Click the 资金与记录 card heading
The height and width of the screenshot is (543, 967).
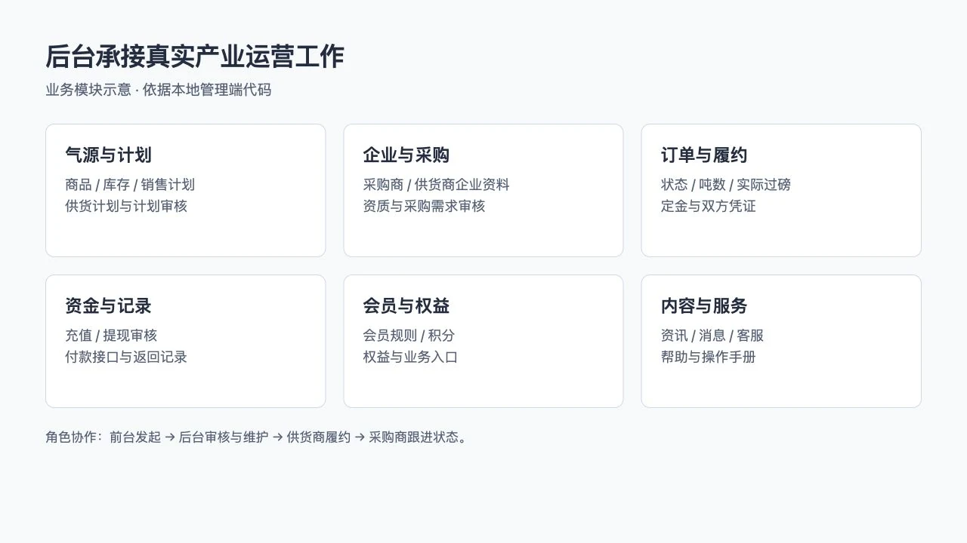(108, 306)
